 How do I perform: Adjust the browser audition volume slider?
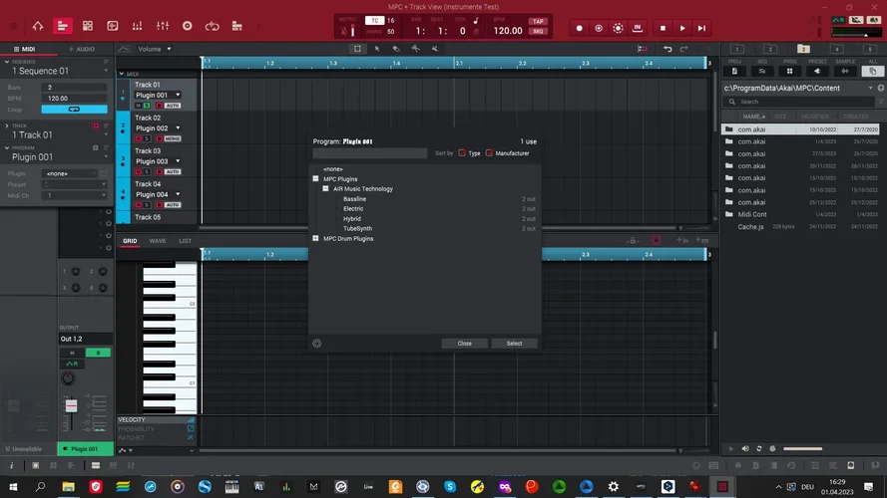[803, 449]
